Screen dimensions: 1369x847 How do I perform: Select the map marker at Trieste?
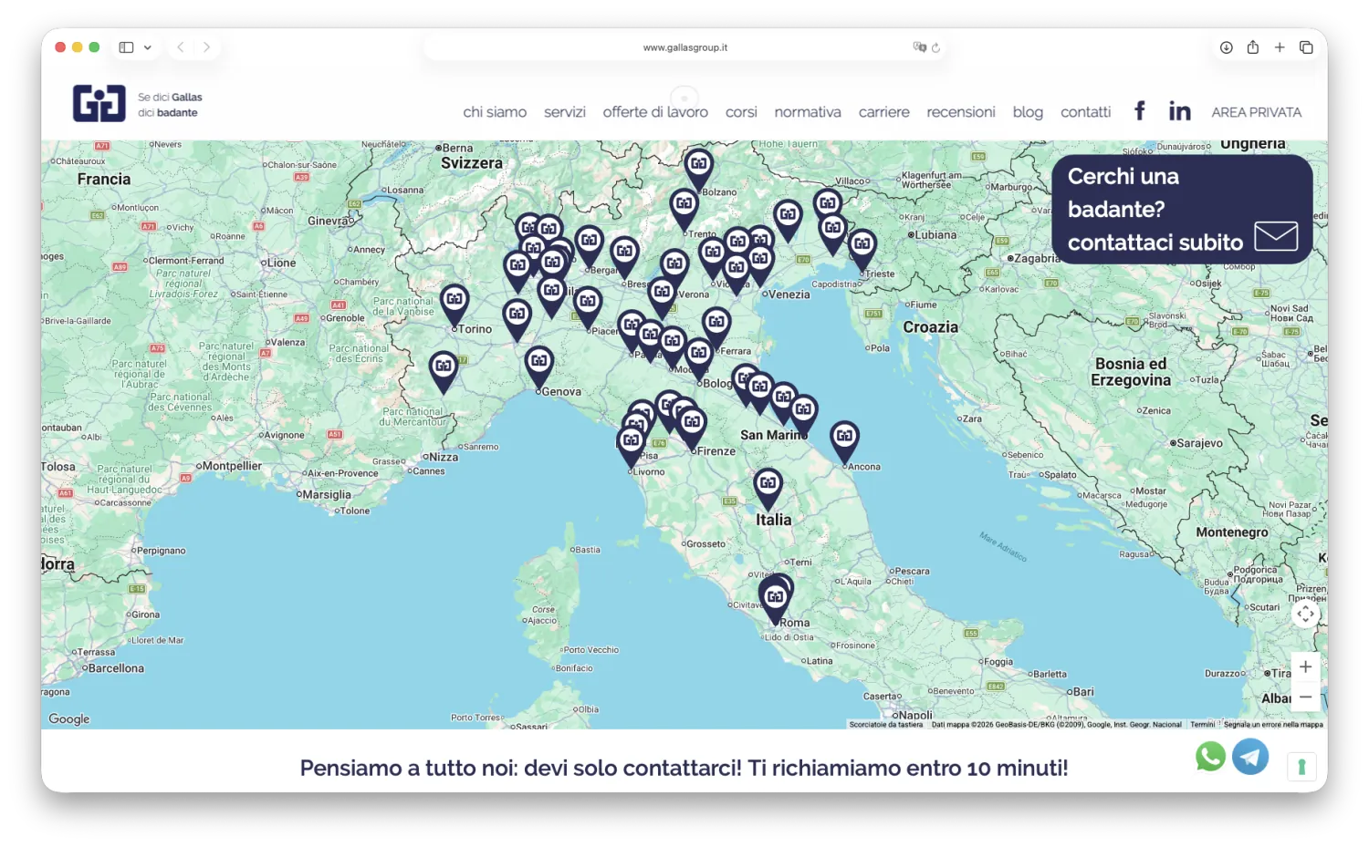point(862,249)
